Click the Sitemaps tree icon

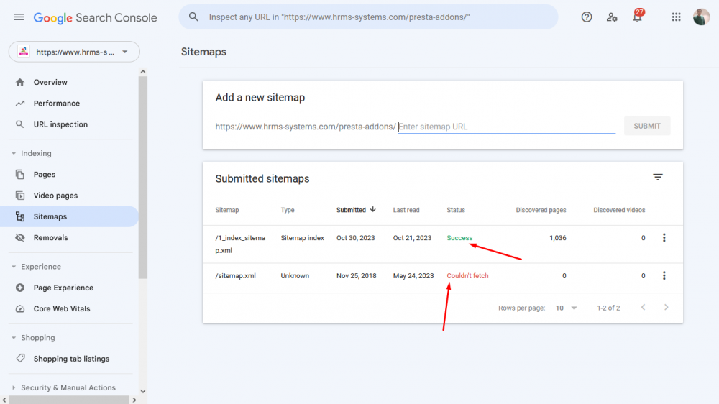click(19, 216)
